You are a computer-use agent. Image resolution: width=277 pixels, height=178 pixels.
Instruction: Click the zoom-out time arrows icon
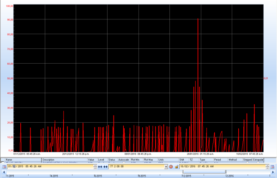coord(105,167)
